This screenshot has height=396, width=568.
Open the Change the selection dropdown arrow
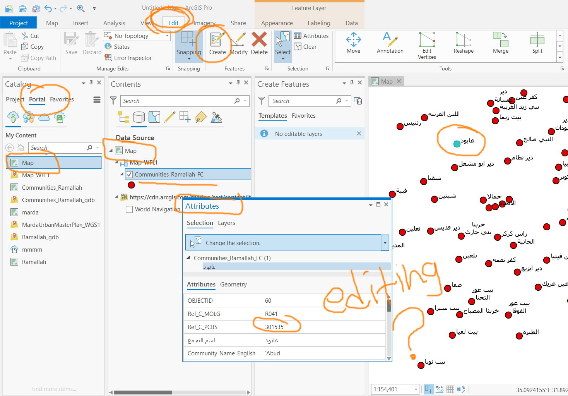[385, 243]
